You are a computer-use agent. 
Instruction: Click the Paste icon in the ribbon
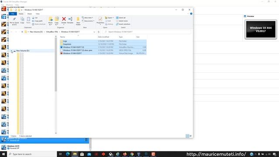point(28,19)
